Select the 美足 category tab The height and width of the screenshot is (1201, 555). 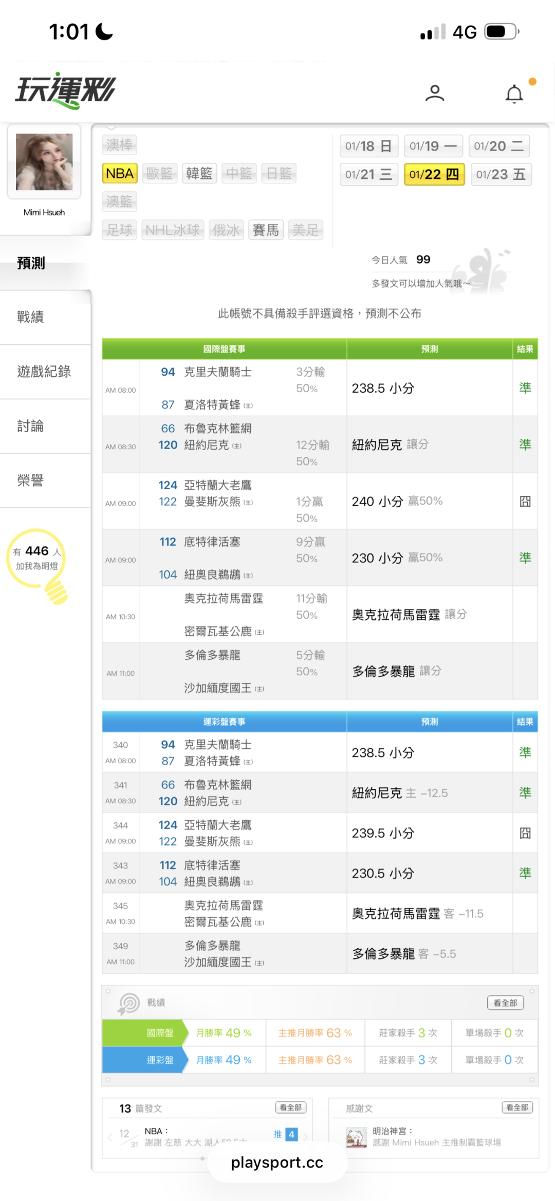pos(306,230)
